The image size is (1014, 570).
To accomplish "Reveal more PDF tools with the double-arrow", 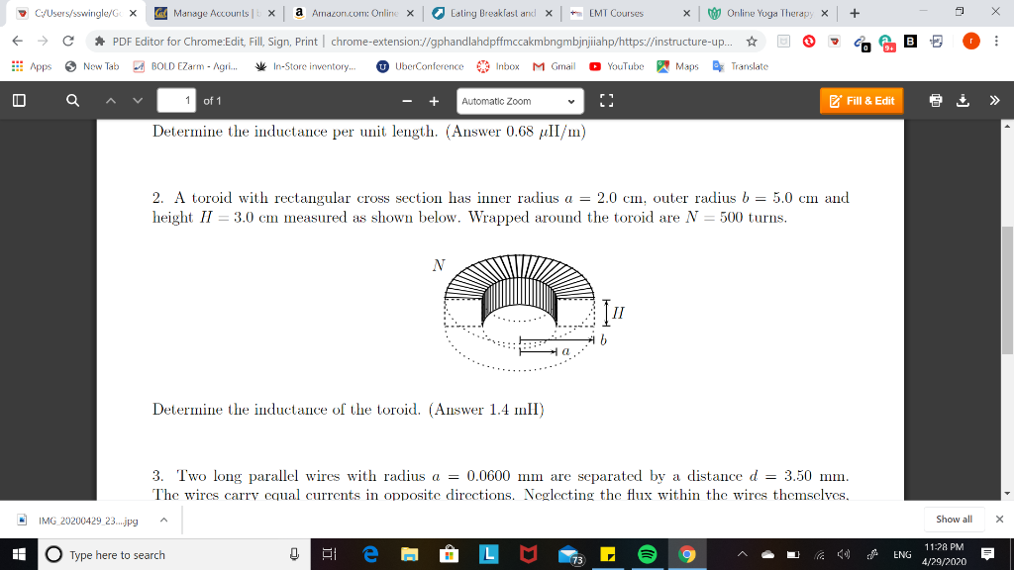I will tap(994, 99).
